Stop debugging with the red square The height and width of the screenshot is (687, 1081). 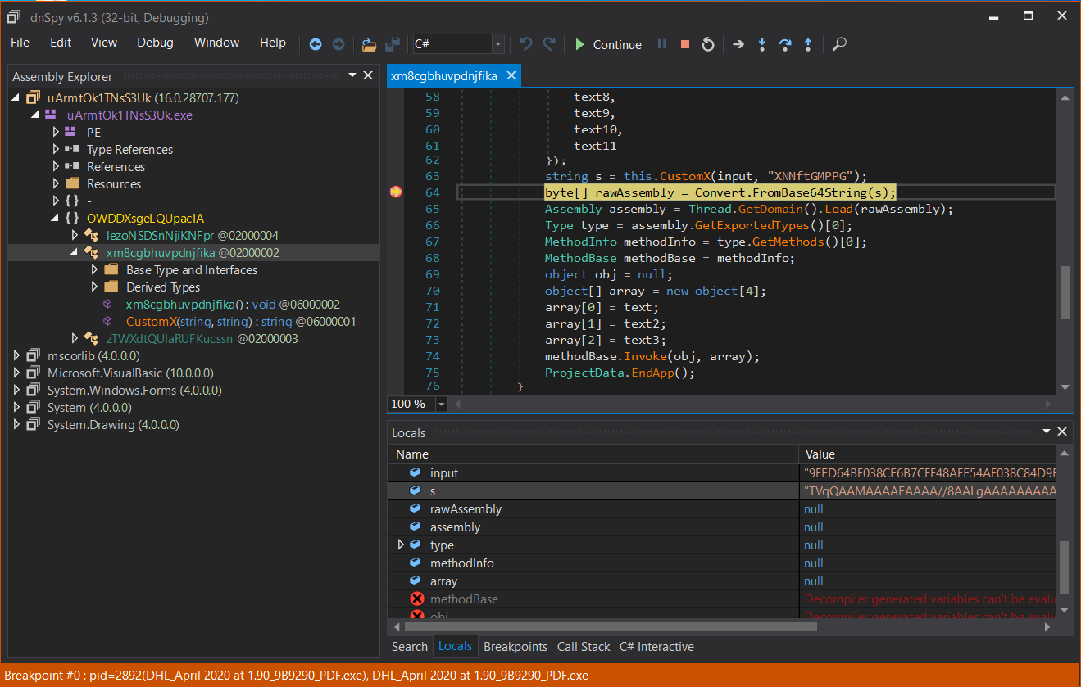pyautogui.click(x=685, y=44)
